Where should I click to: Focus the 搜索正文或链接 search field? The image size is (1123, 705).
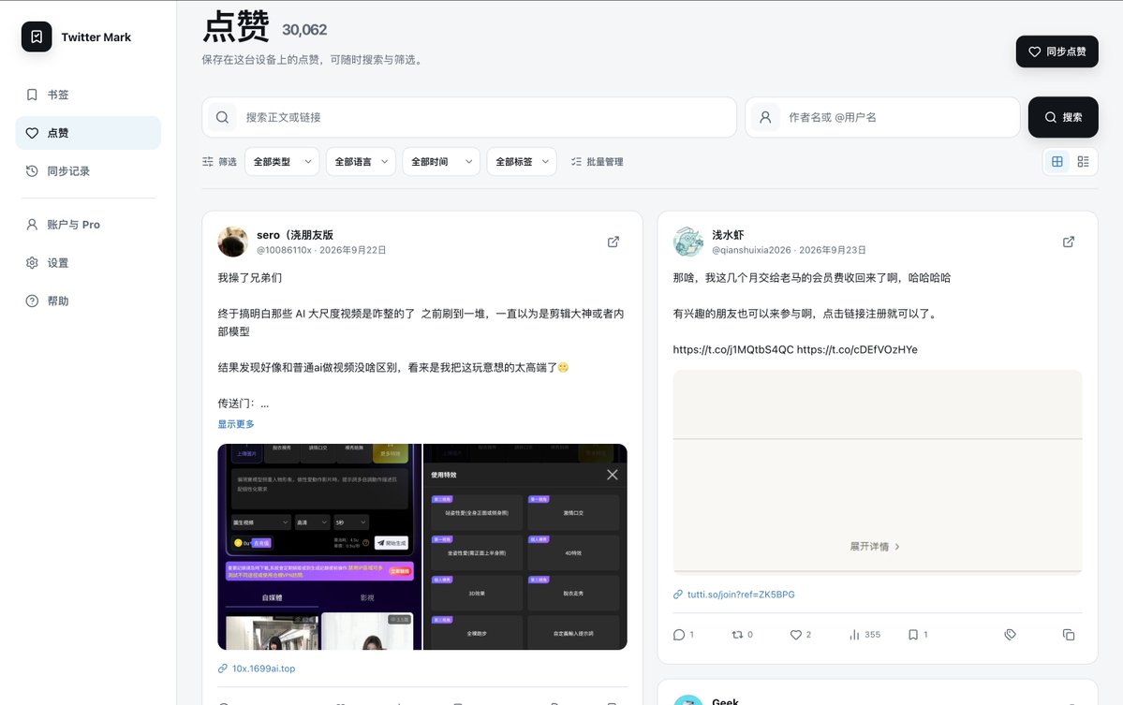click(x=469, y=117)
